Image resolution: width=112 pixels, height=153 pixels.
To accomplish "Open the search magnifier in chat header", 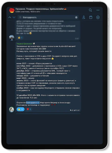I will tap(90, 10).
